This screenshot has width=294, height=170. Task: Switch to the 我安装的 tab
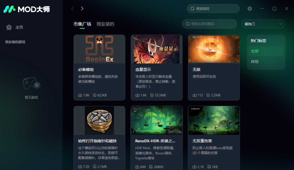pos(105,24)
